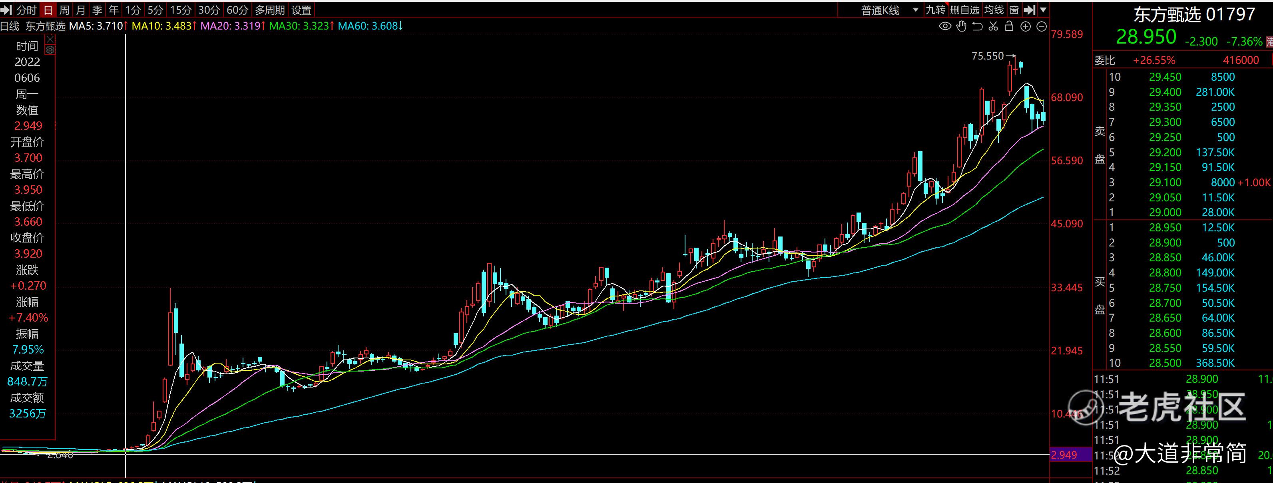Viewport: 1273px width, 483px height.
Task: Select the 年 yearly period tab
Action: point(114,10)
